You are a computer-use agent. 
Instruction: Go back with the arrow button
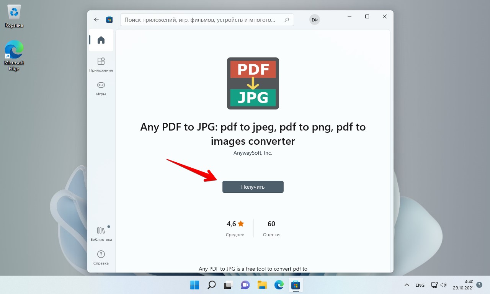tap(96, 20)
